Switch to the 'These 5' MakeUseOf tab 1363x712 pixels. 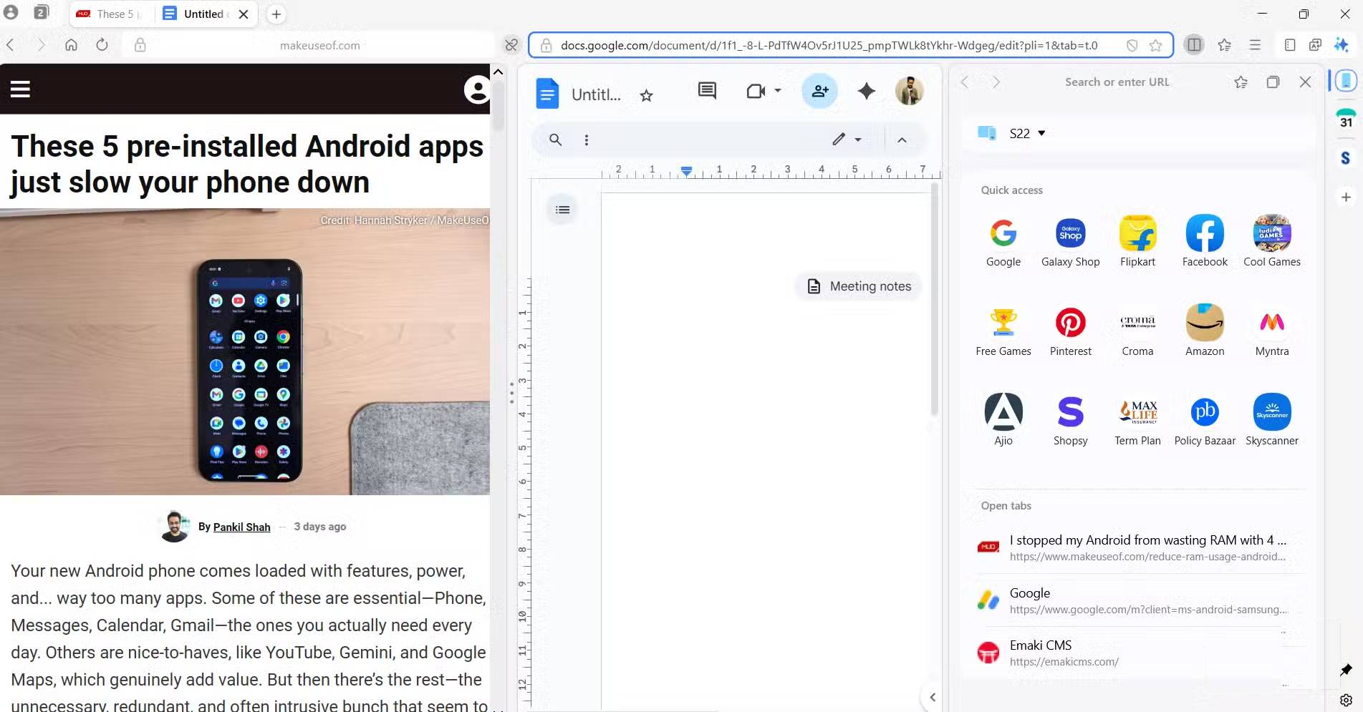point(110,14)
